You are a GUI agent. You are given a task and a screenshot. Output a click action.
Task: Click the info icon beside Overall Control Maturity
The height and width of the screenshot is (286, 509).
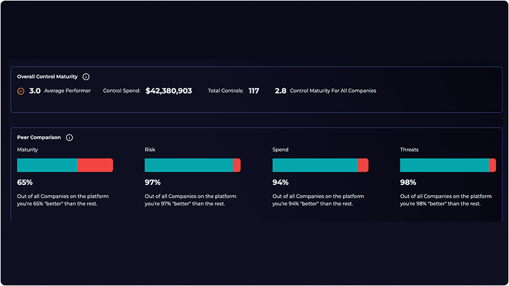click(x=86, y=76)
